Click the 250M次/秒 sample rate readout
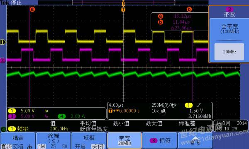 164,105
